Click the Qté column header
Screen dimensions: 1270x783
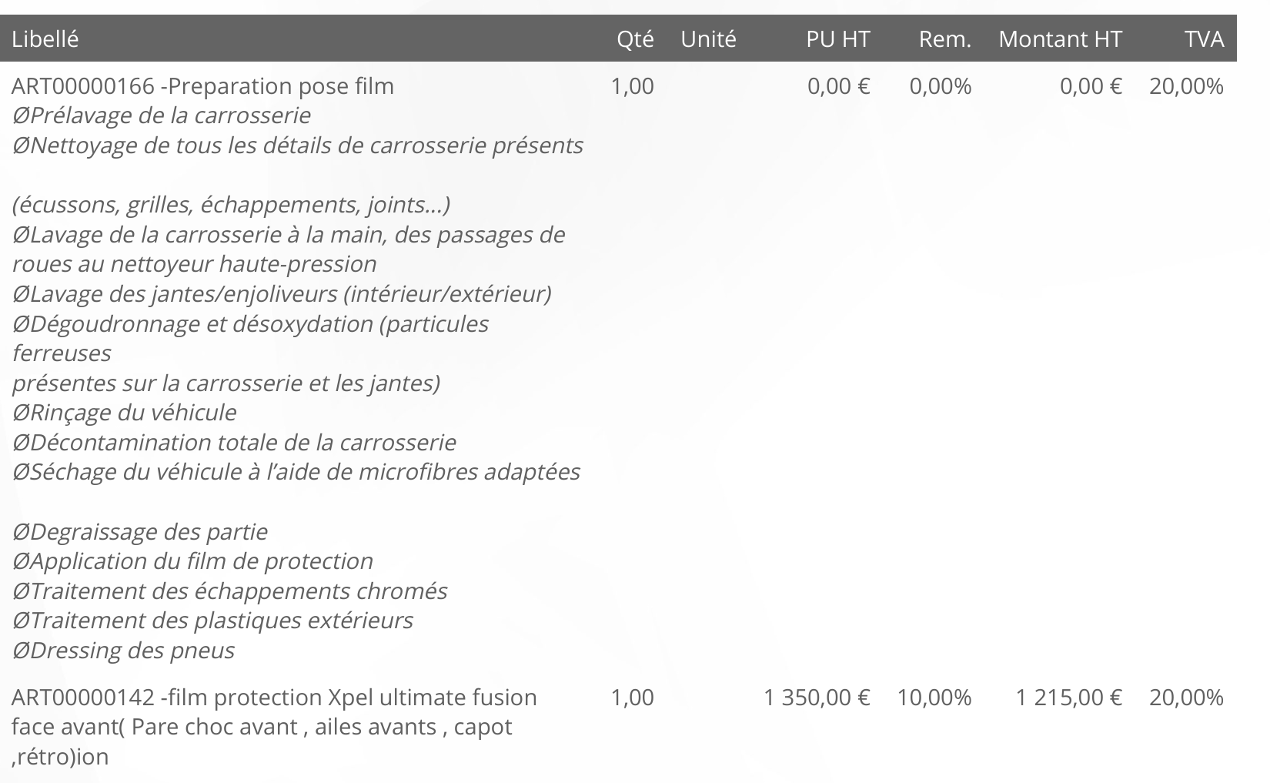tap(634, 38)
